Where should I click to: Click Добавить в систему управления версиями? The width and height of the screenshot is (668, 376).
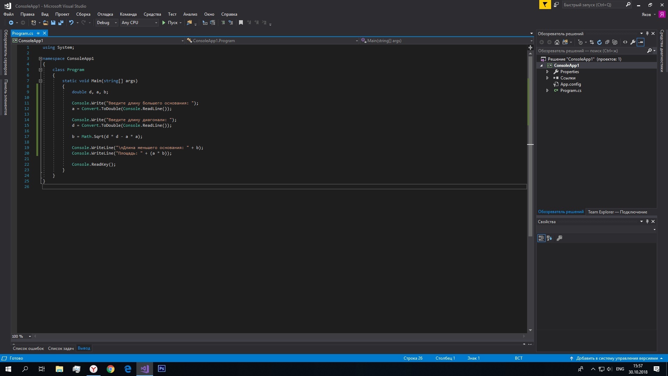[617, 358]
